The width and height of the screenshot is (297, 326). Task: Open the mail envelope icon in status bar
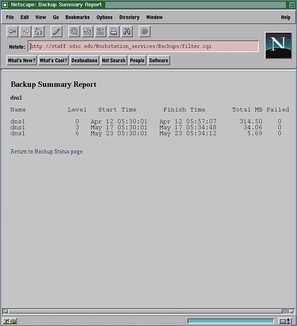(285, 321)
